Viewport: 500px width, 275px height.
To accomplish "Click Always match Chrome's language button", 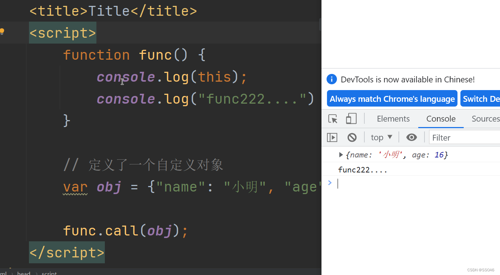I will pos(392,99).
